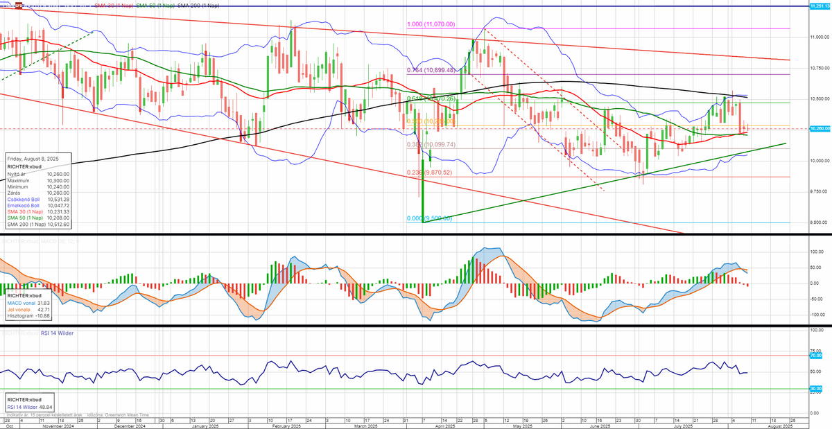Viewport: 832px width, 429px height.
Task: Click the 11,000 price axis label
Action: tap(821, 36)
